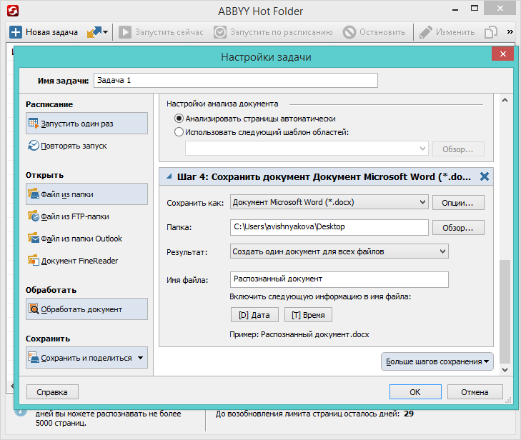Click the Отмена button

point(475,392)
